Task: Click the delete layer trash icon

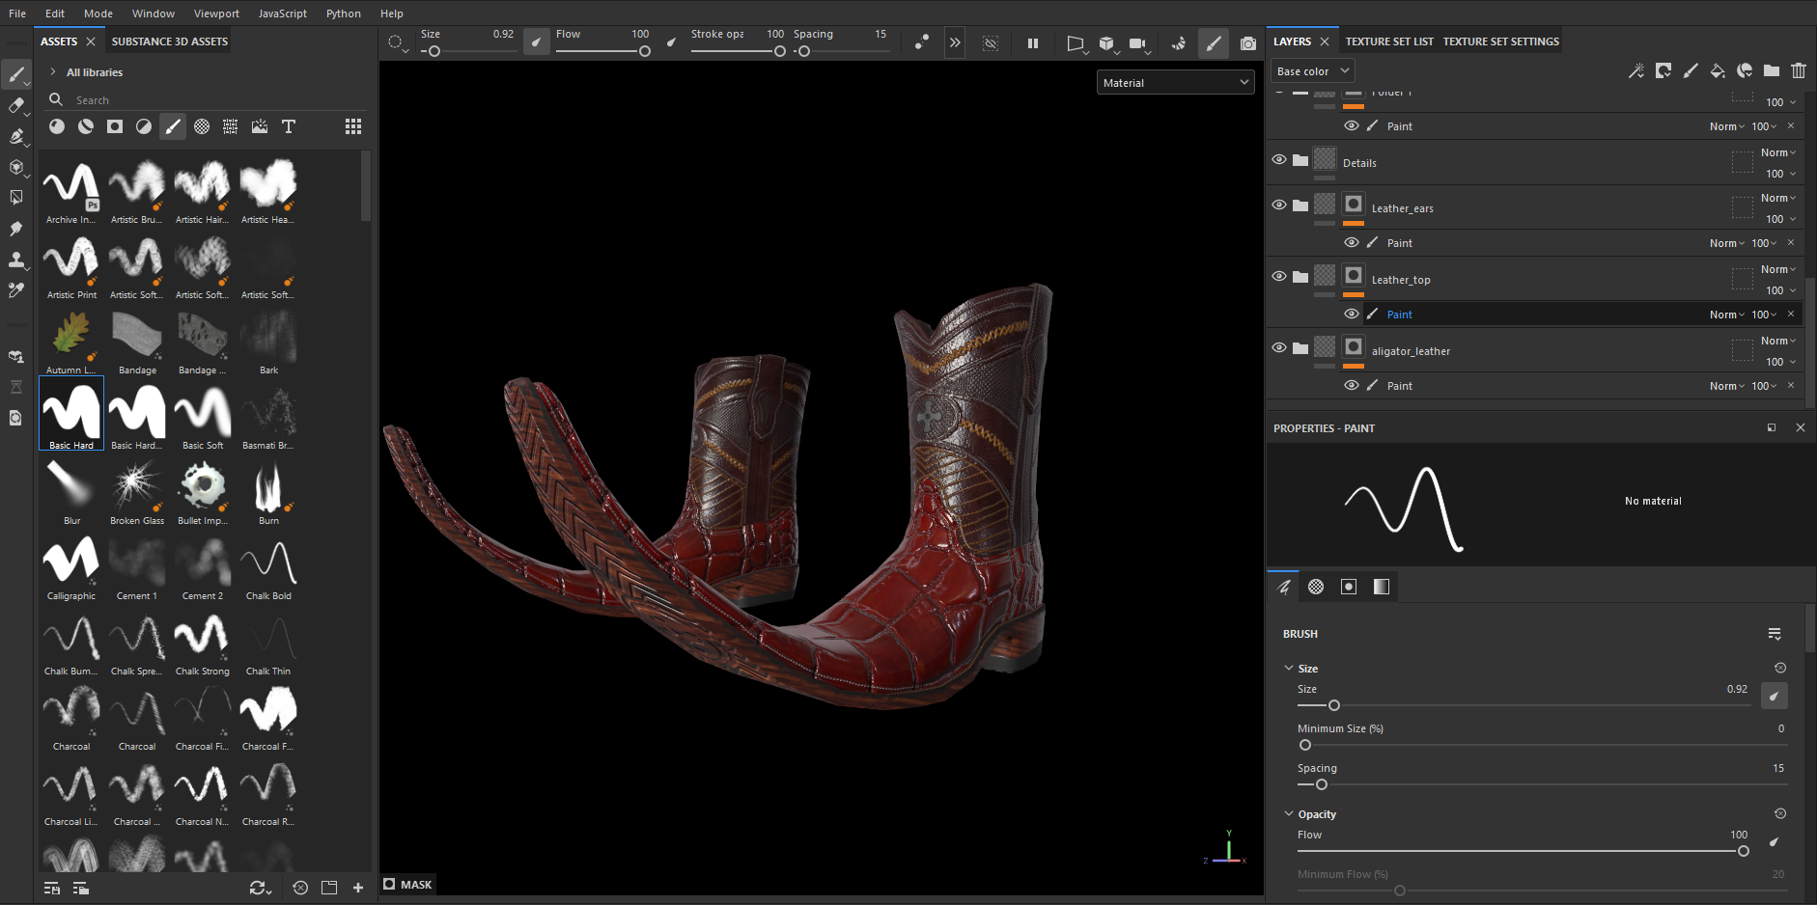Action: [x=1798, y=70]
